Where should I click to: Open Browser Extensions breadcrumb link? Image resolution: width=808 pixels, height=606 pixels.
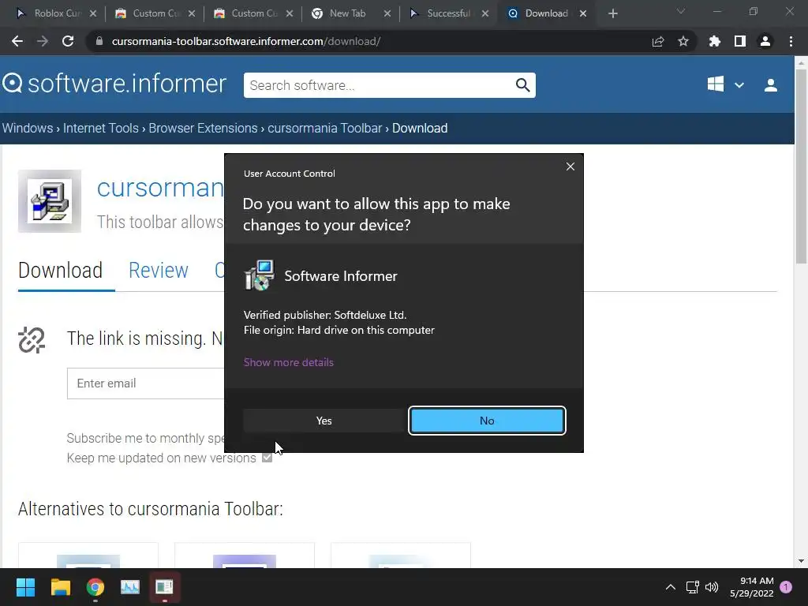[x=203, y=128]
